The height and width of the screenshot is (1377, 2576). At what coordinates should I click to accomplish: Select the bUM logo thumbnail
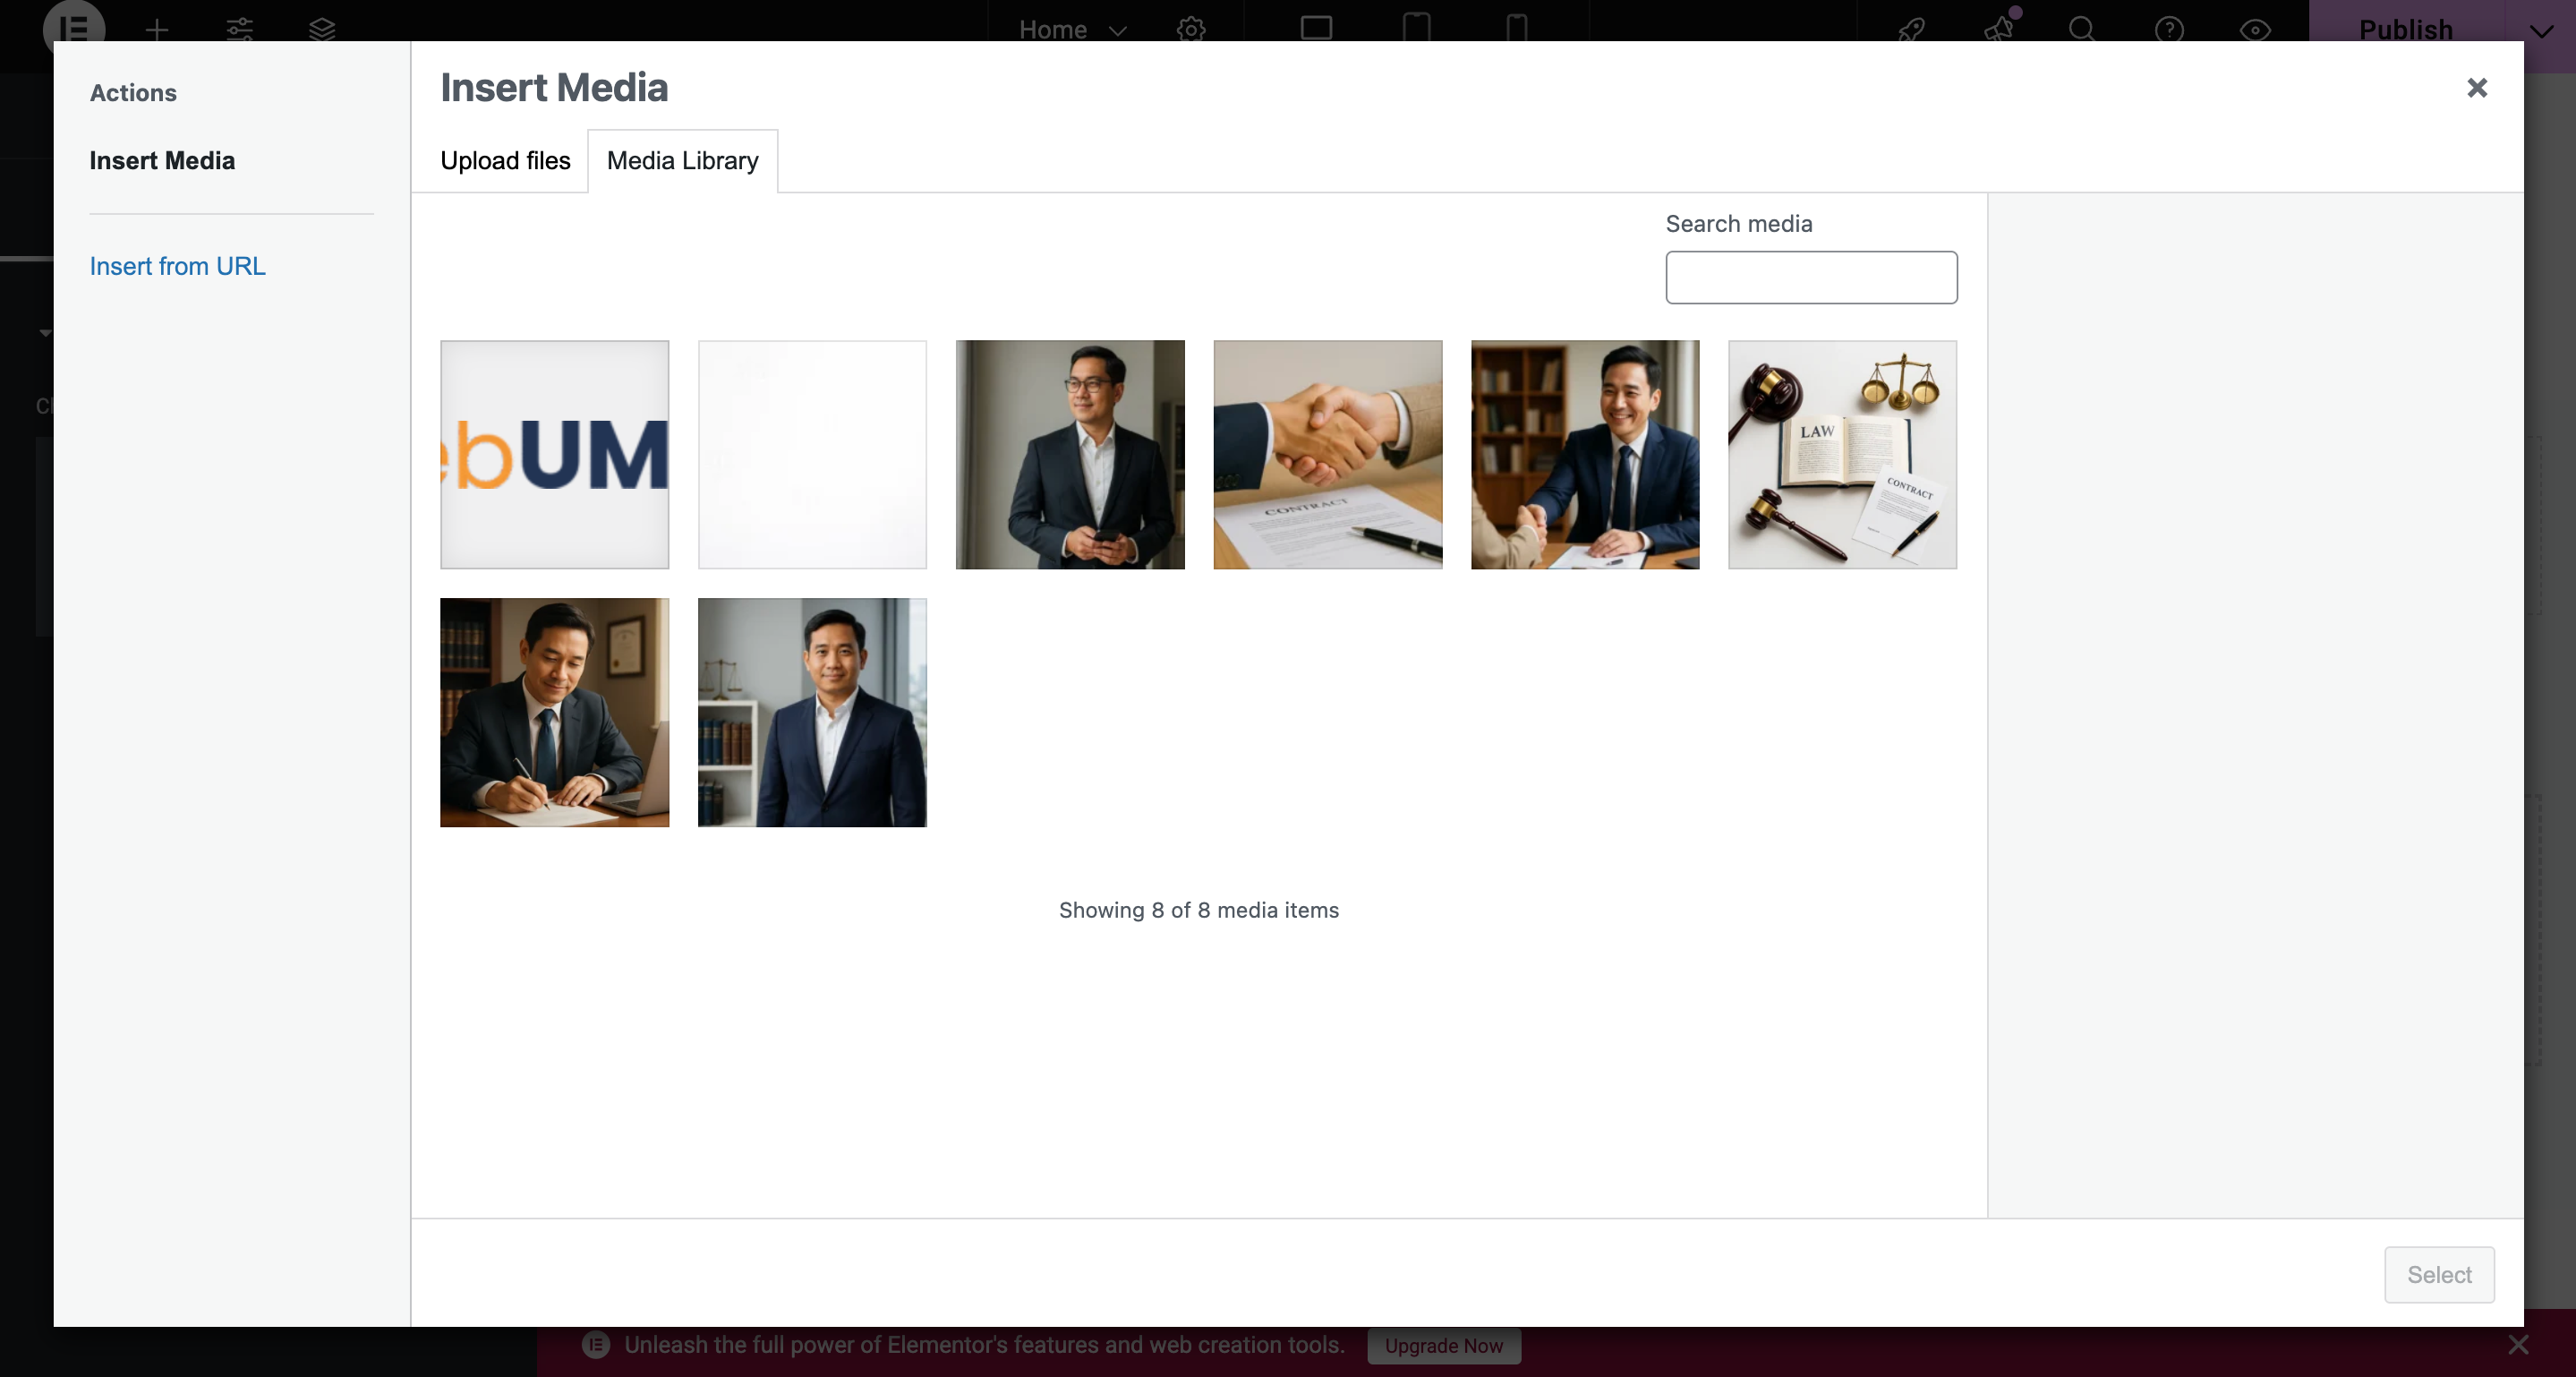pyautogui.click(x=554, y=455)
